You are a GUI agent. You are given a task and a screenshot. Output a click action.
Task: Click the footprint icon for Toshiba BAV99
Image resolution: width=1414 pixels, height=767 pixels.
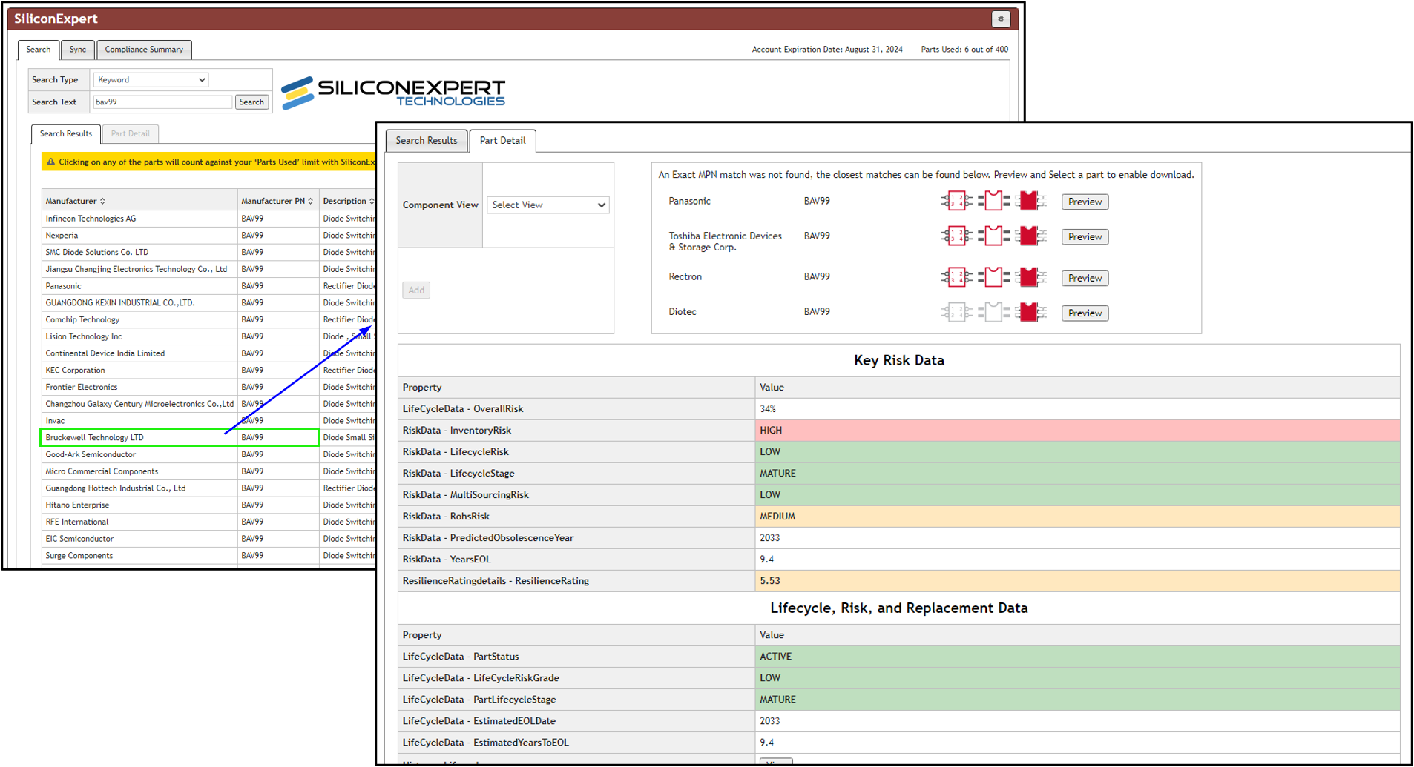pyautogui.click(x=994, y=236)
